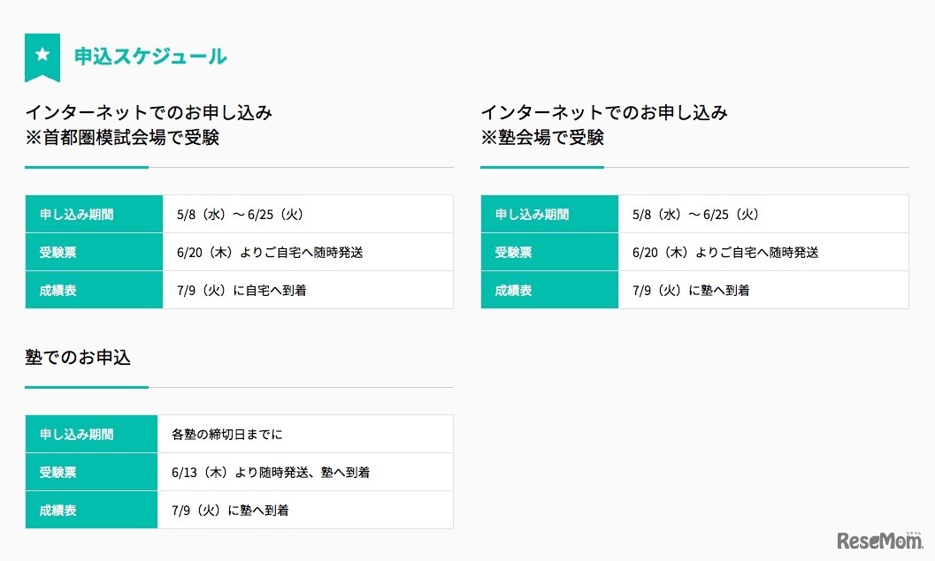Select 受験票 label in first table
This screenshot has height=561, width=935.
coord(58,252)
